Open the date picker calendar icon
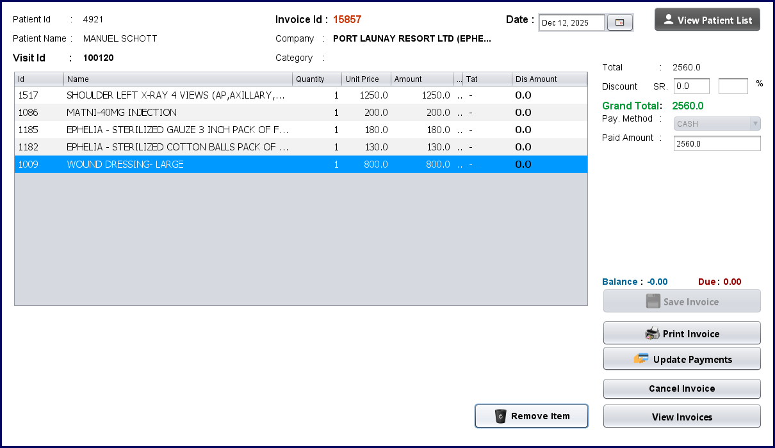 619,23
